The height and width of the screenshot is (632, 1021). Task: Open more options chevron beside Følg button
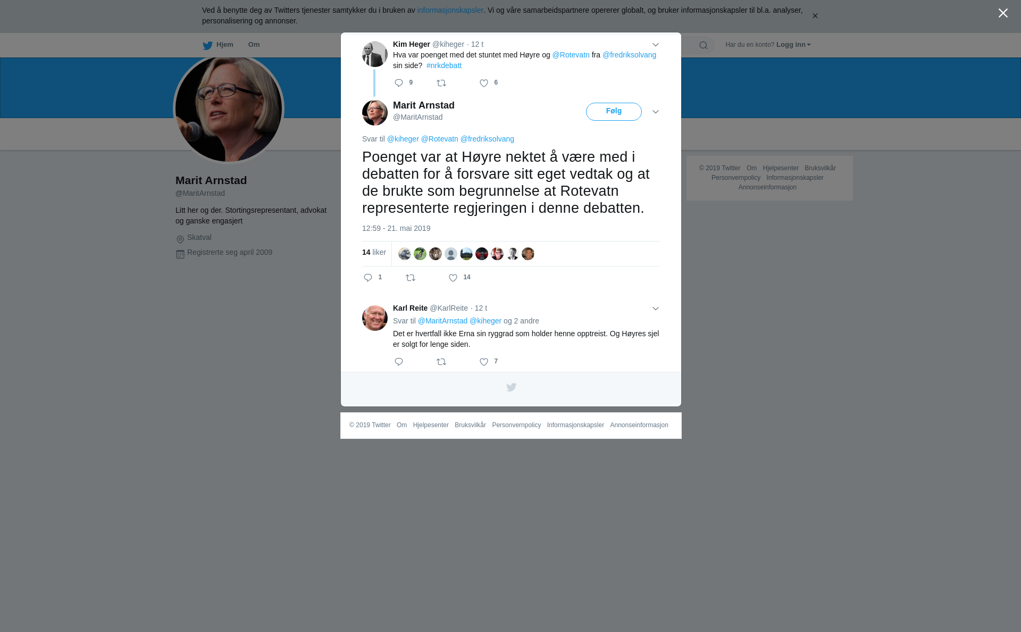point(656,112)
